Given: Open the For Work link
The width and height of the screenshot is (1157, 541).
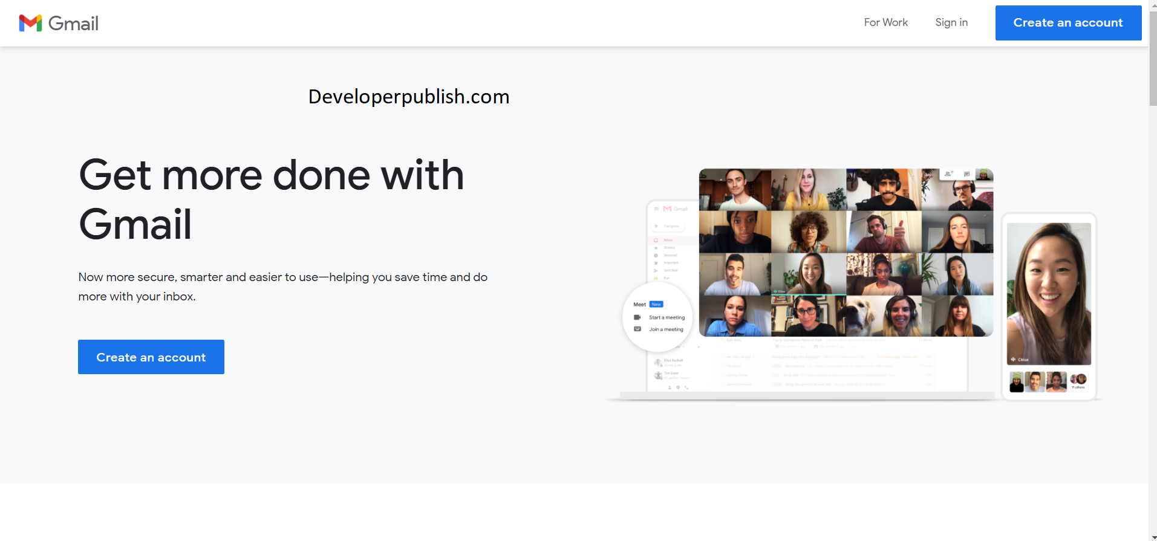Looking at the screenshot, I should click(885, 22).
